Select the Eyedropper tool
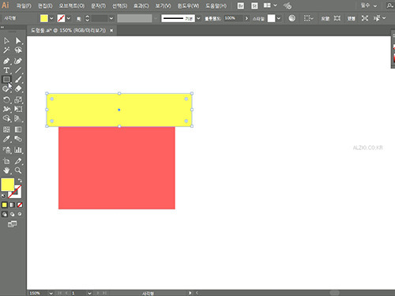The height and width of the screenshot is (296, 395). [x=6, y=139]
